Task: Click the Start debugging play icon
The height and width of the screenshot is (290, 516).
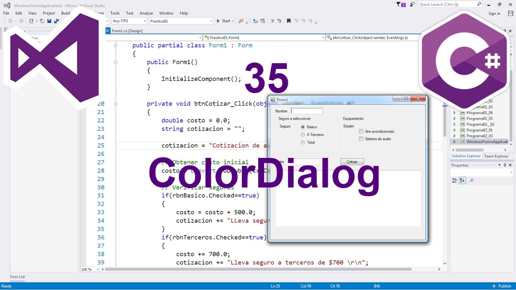Action: 218,21
